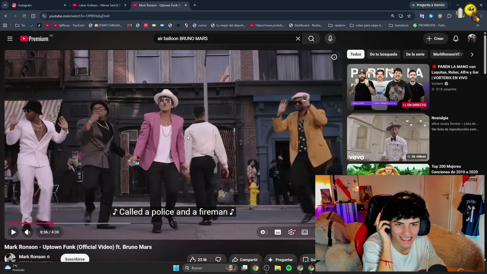This screenshot has width=487, height=274.
Task: Dislike the Uptown Funk video
Action: 218,260
